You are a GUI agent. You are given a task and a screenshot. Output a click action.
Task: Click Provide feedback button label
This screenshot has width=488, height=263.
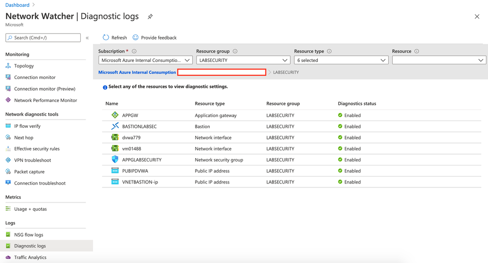tap(159, 38)
